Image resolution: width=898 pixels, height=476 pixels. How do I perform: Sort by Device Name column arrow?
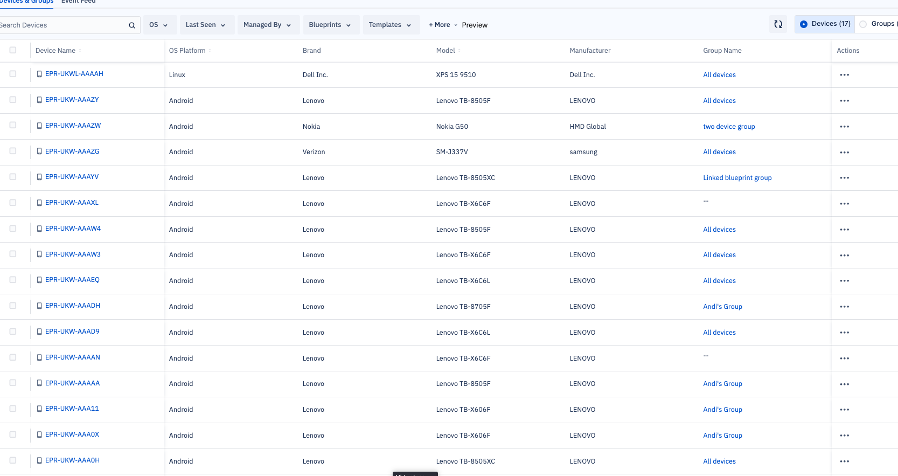coord(80,51)
